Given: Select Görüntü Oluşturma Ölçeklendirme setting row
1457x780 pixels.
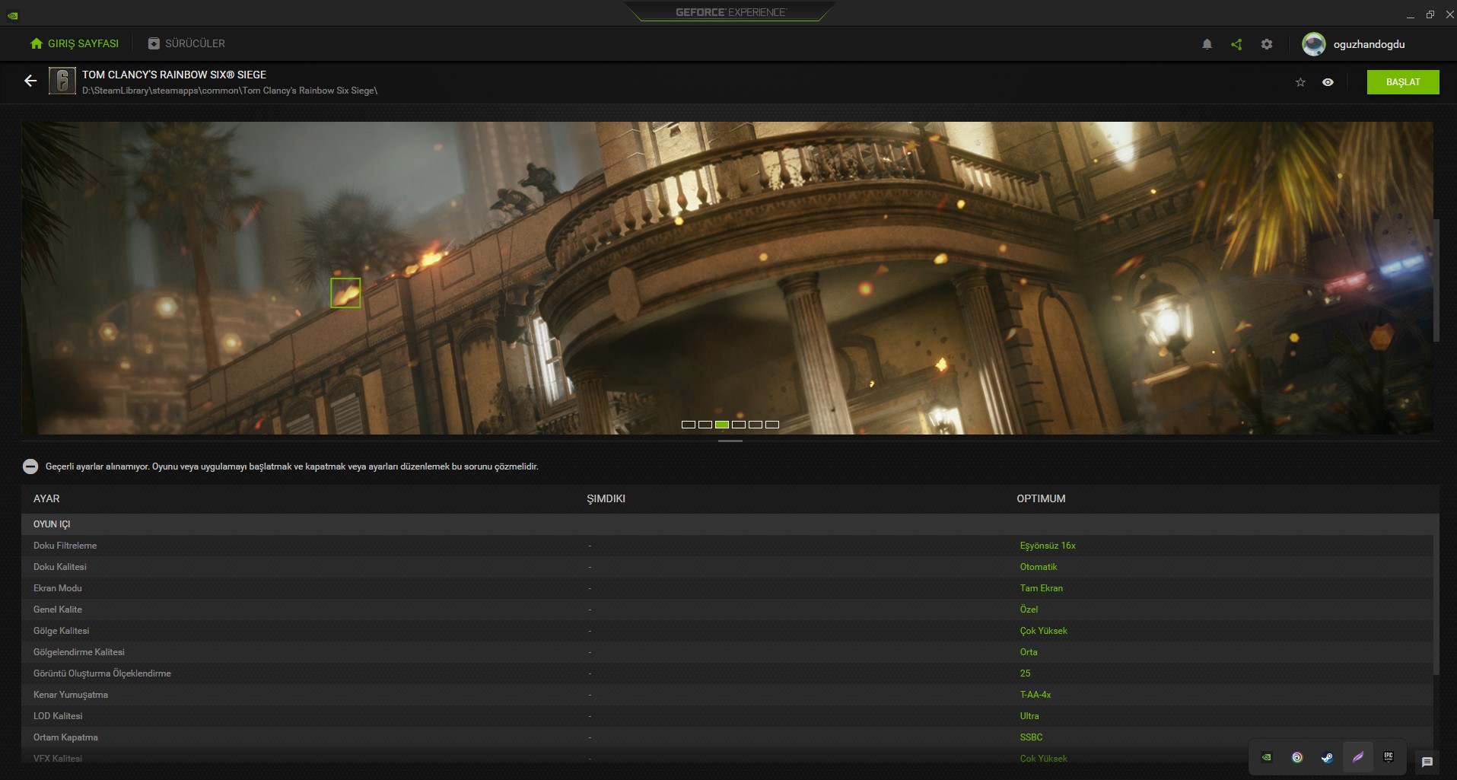Looking at the screenshot, I should (727, 673).
